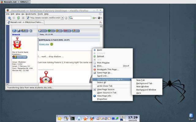Choose View Page Source in the context menu
The width and height of the screenshot is (196, 122).
tap(112, 89)
